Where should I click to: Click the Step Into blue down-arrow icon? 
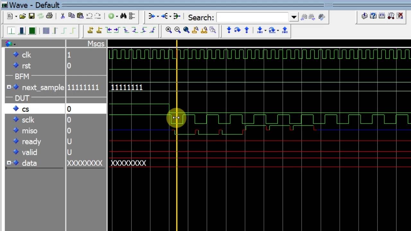point(229,30)
